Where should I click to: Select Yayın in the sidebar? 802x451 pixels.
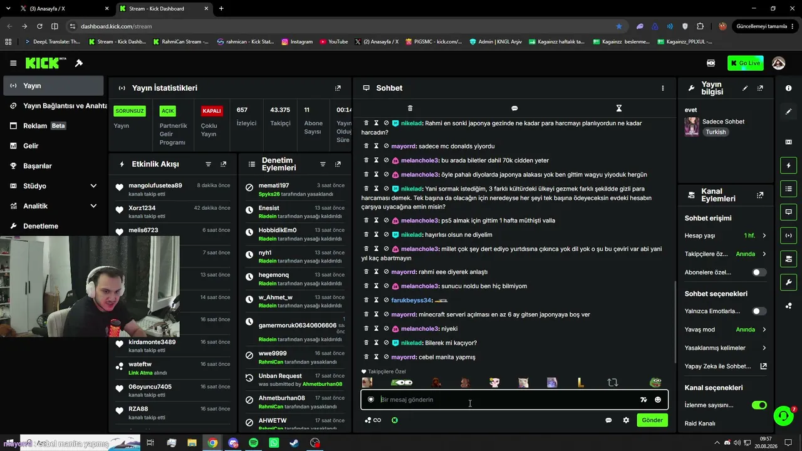53,86
